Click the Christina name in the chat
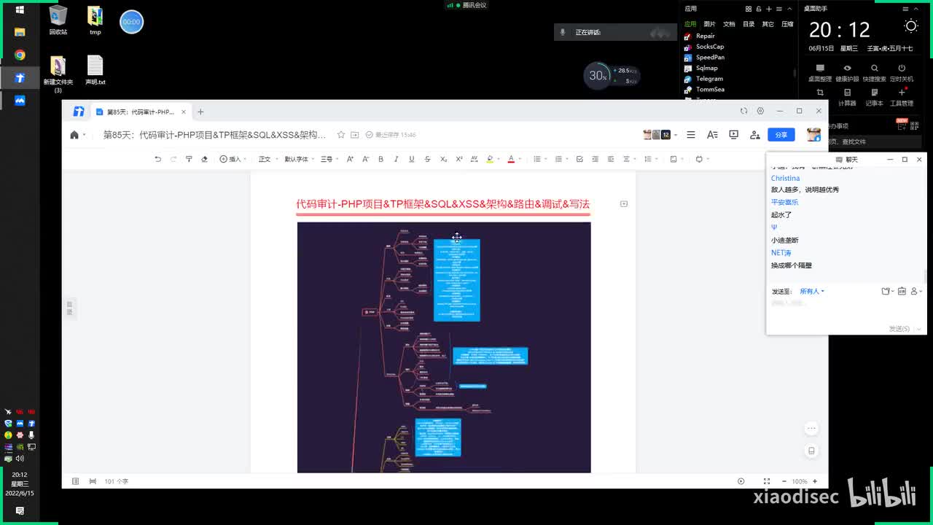The image size is (933, 525). coord(785,178)
